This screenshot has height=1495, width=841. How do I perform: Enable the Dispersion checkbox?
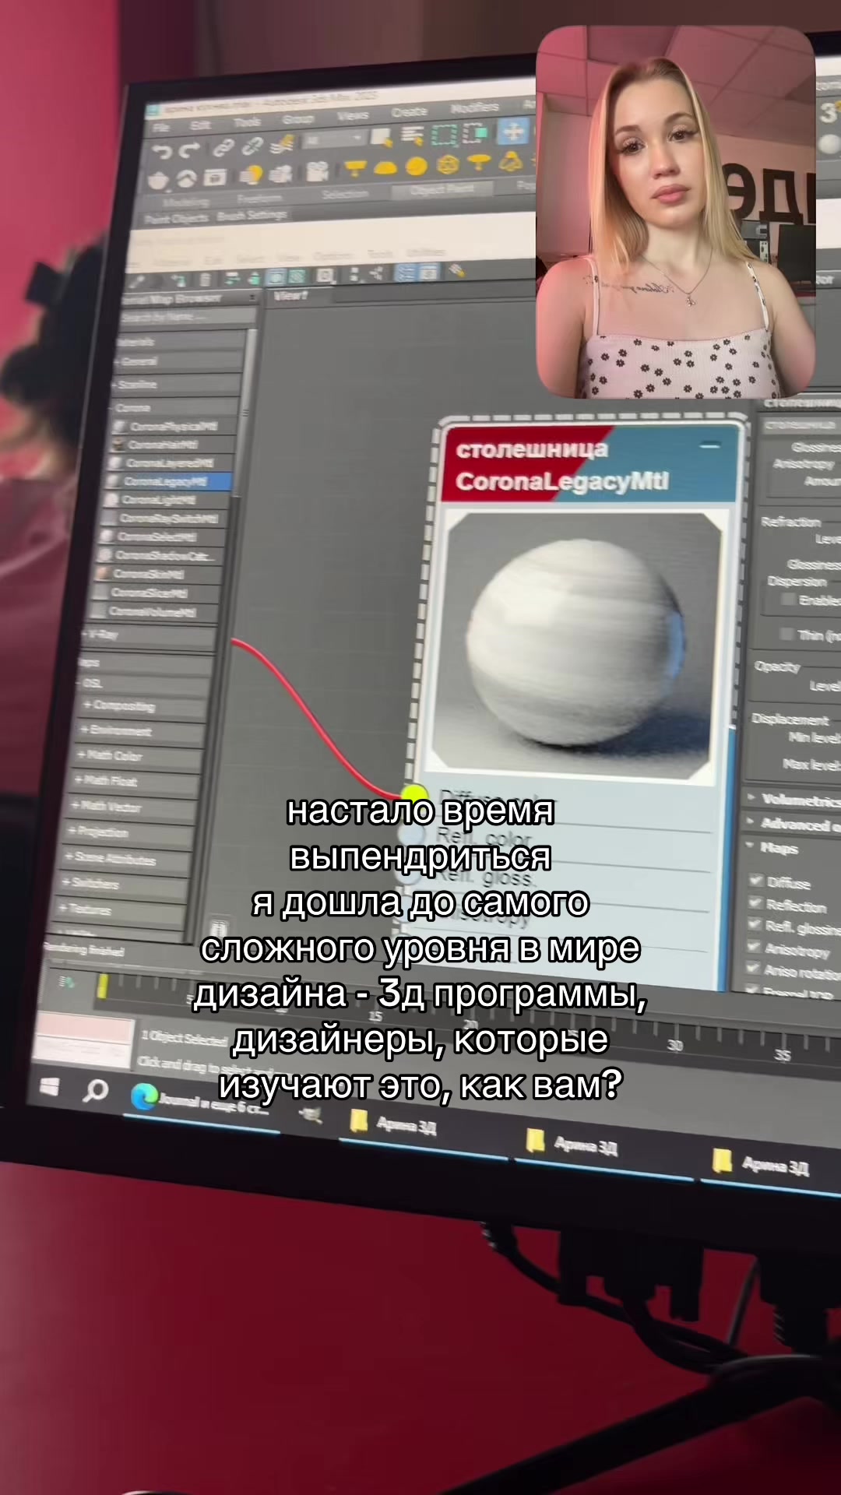point(787,599)
